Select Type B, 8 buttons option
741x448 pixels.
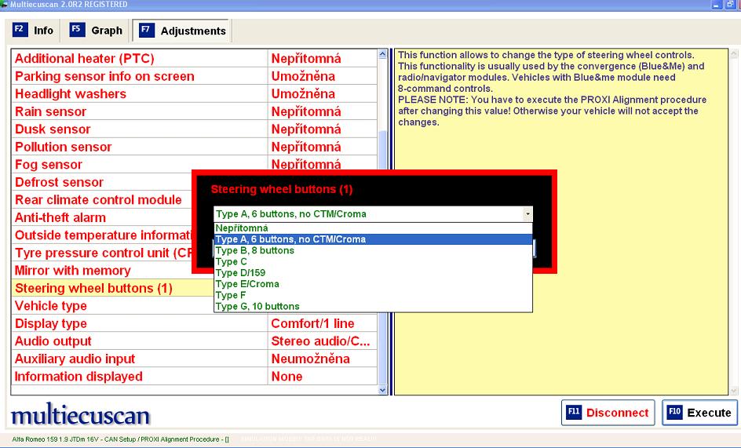(374, 250)
